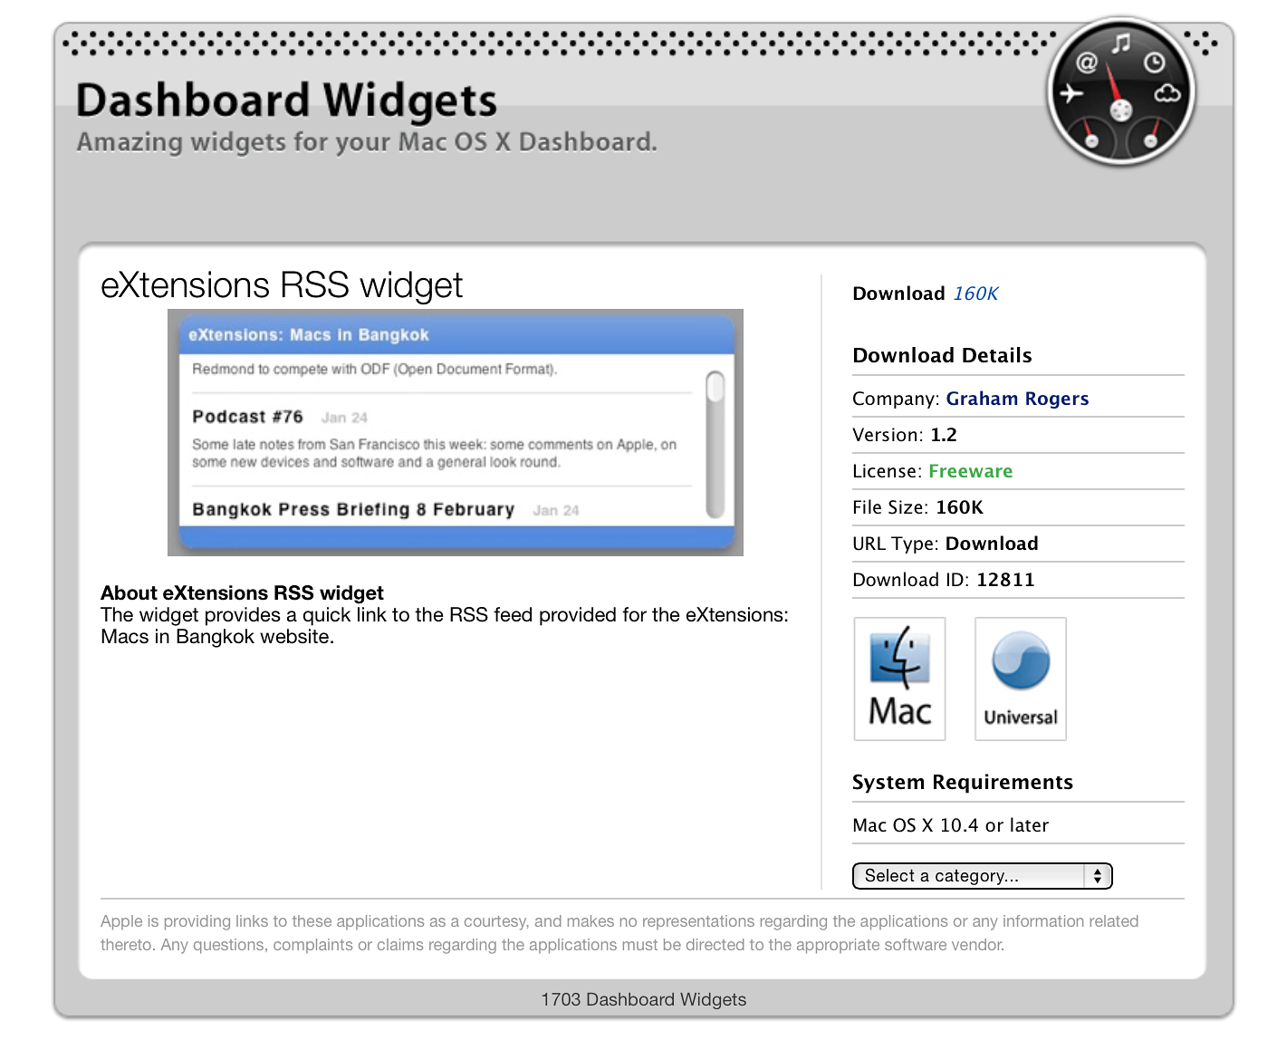
Task: Click the Mac platform icon
Action: click(899, 679)
